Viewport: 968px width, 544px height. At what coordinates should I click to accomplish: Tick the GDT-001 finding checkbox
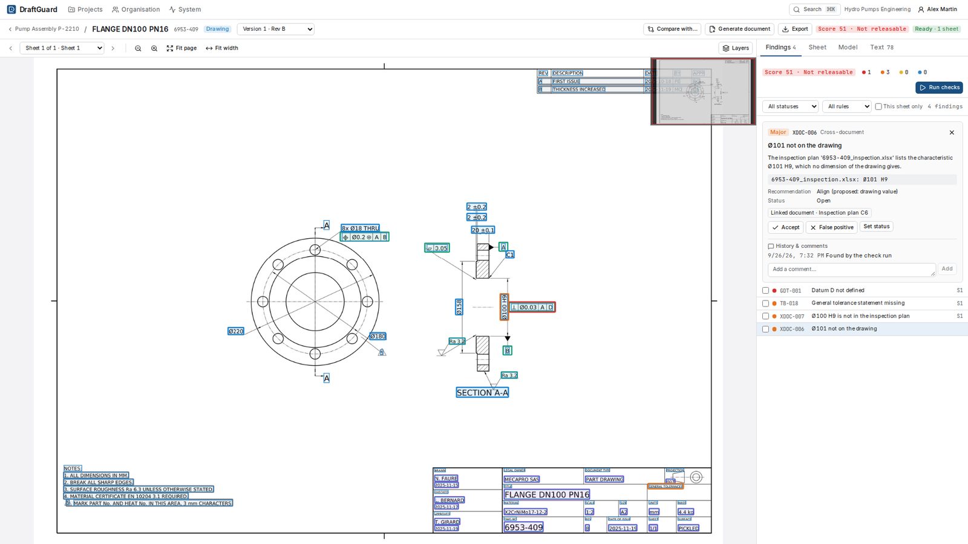click(765, 291)
